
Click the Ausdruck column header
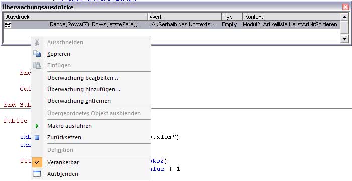click(75, 17)
